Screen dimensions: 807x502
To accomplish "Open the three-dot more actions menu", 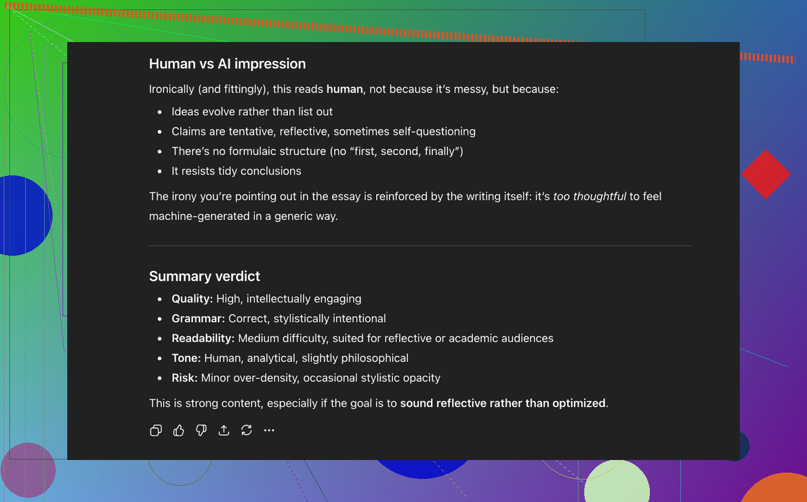I will pos(269,431).
